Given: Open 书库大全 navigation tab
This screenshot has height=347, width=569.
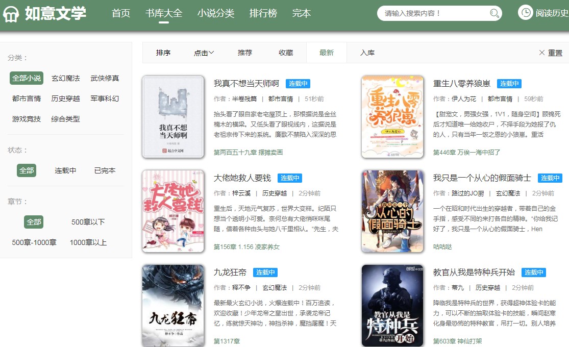Looking at the screenshot, I should (164, 13).
